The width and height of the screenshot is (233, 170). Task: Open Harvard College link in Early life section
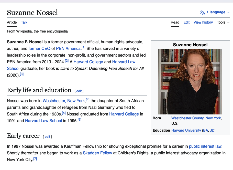[124, 114]
